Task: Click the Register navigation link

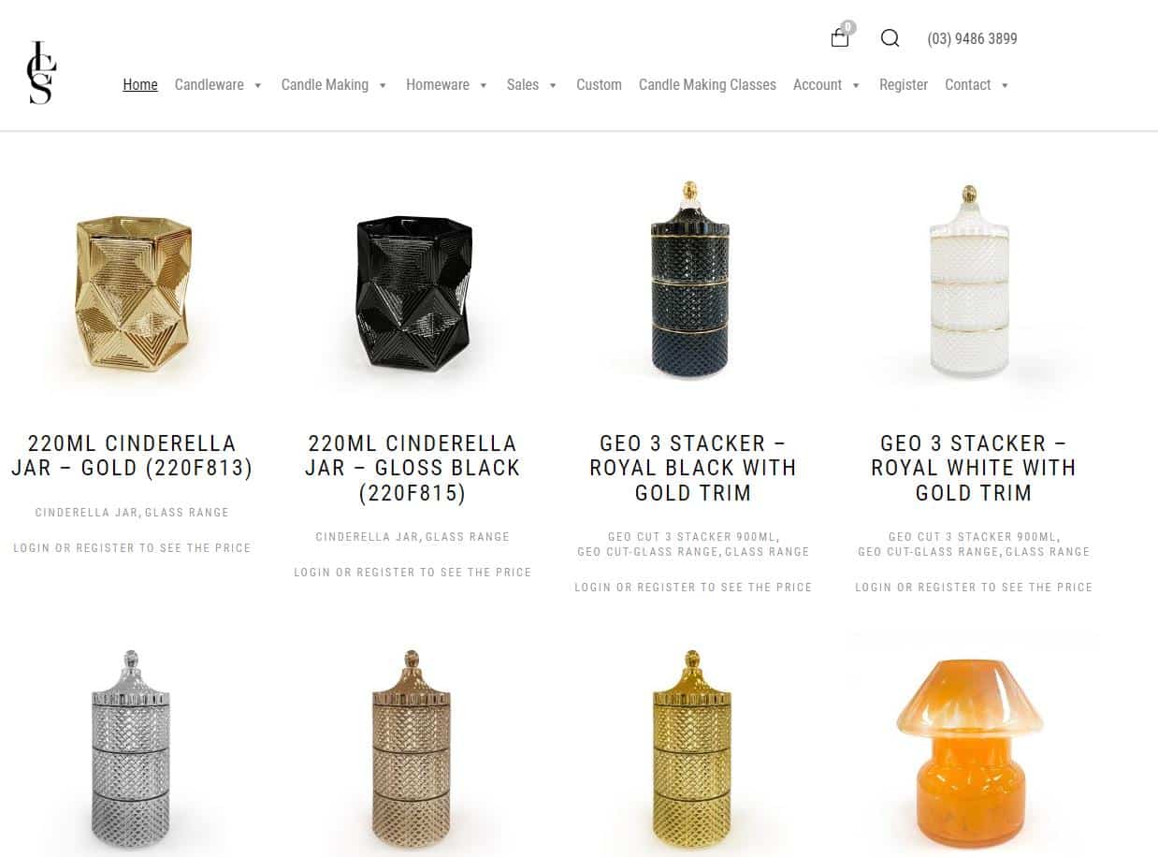Action: (x=904, y=84)
